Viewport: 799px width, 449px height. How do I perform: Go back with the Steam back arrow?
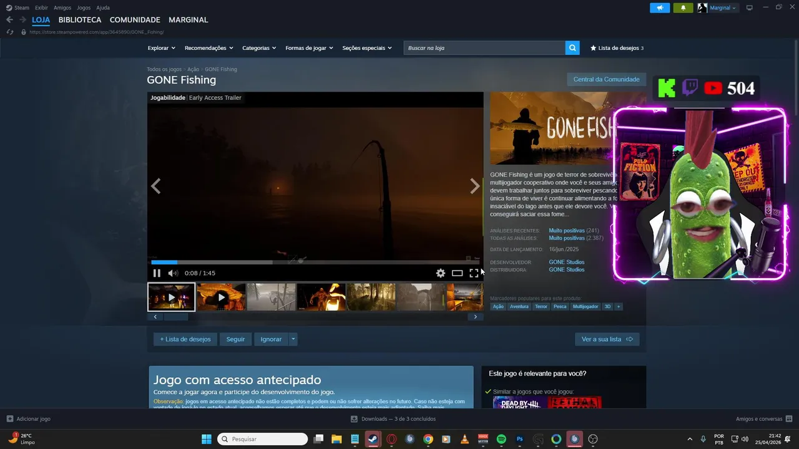(x=9, y=20)
